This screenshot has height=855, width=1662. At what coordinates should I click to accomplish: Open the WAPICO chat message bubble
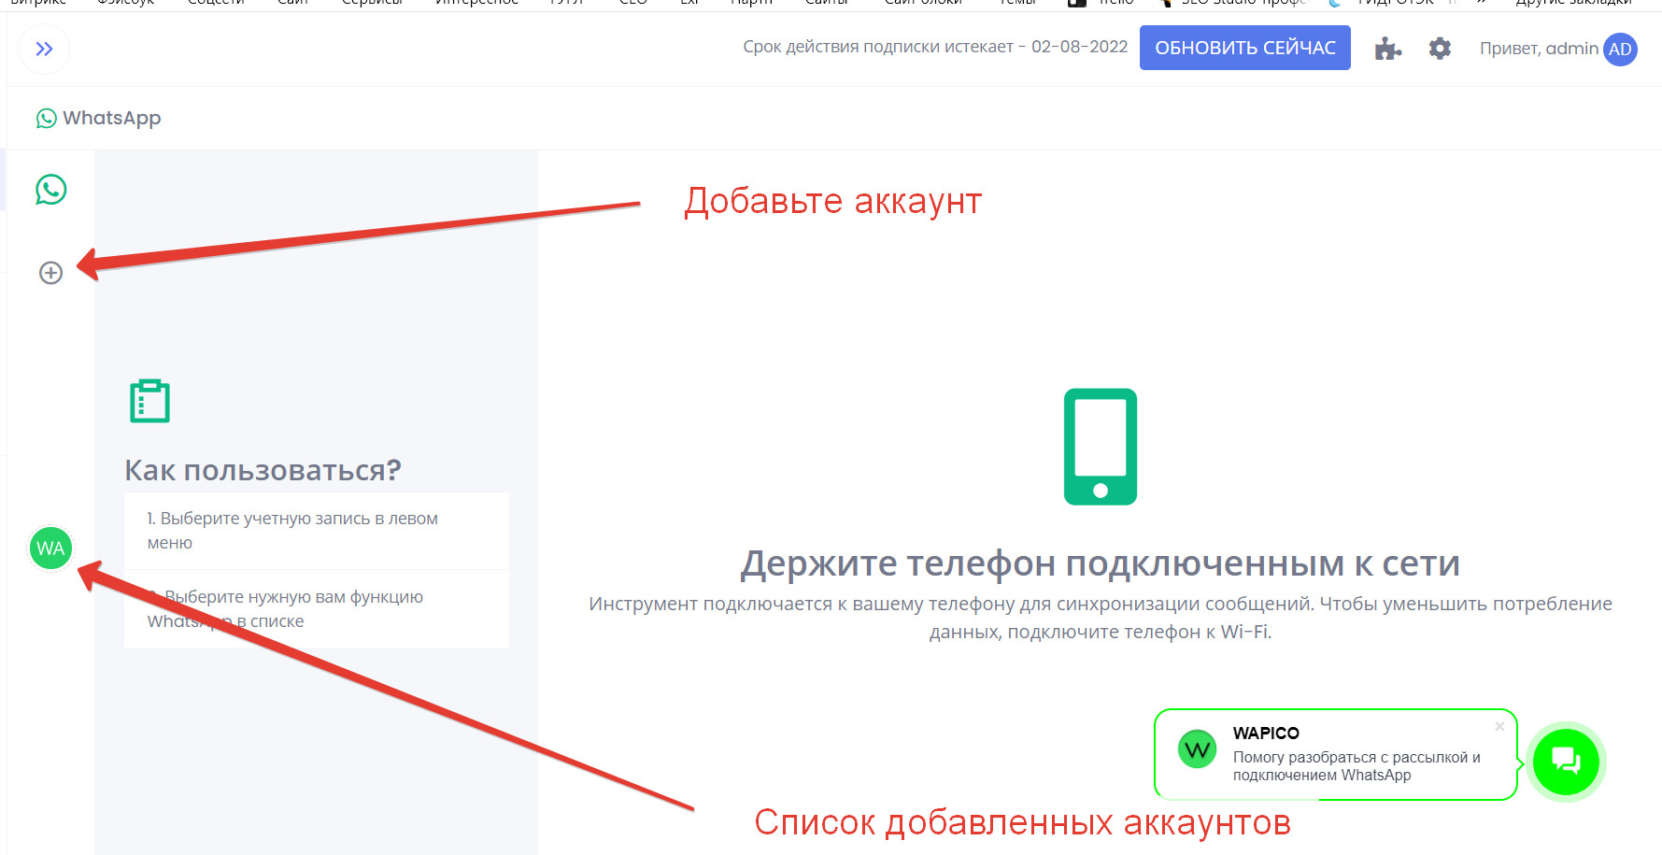(x=1335, y=755)
